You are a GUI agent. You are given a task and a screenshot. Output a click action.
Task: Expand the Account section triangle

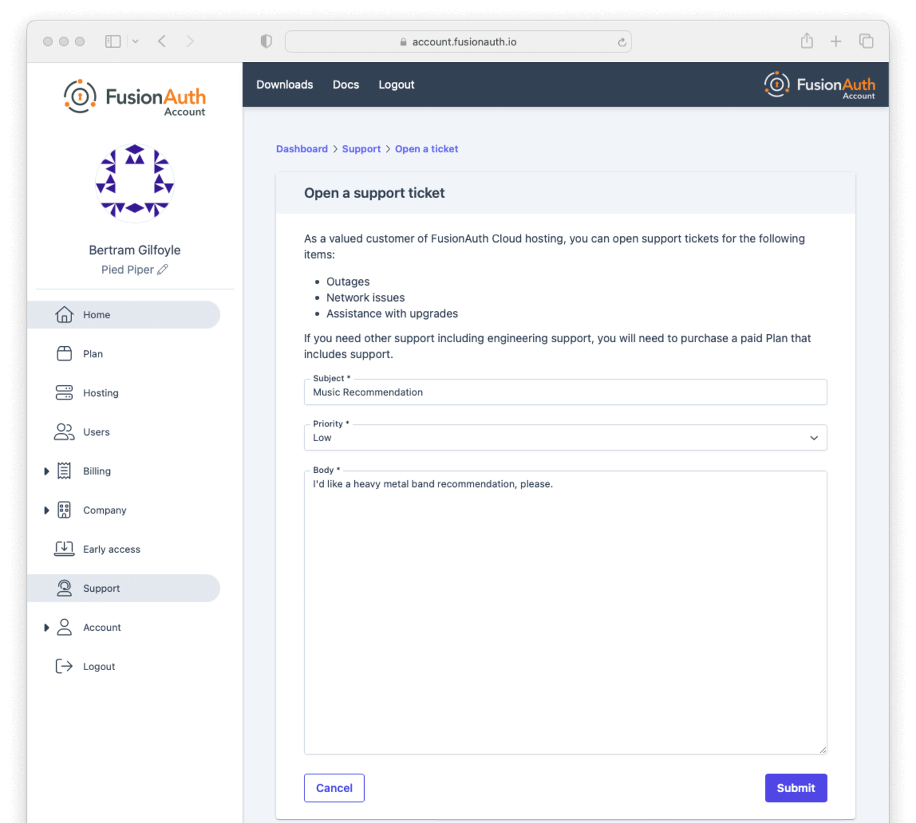pos(46,627)
